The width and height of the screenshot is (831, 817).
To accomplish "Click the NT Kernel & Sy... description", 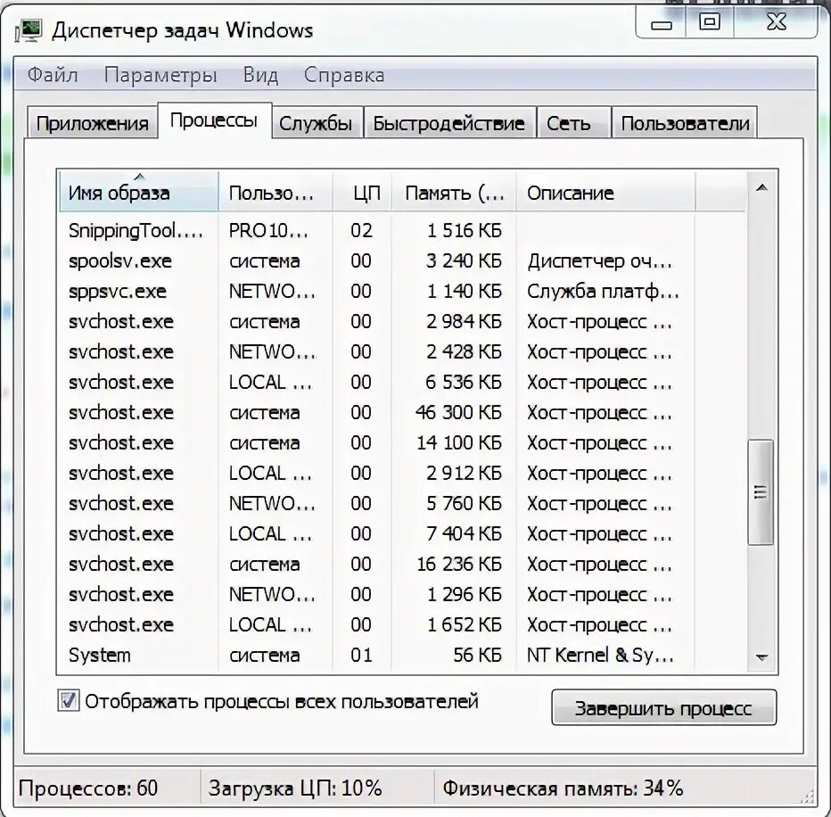I will [x=600, y=655].
